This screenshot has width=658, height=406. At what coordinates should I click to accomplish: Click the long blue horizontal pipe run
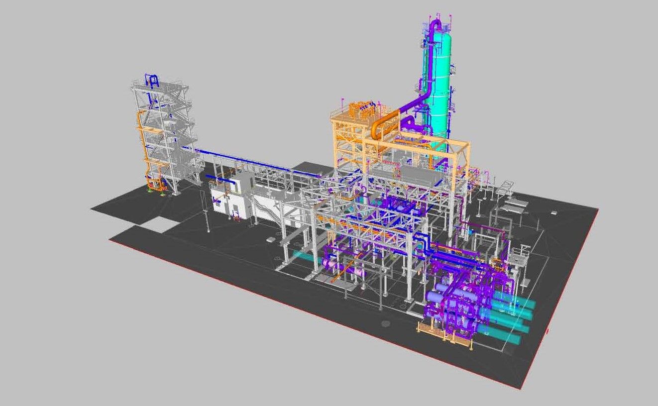[249, 161]
